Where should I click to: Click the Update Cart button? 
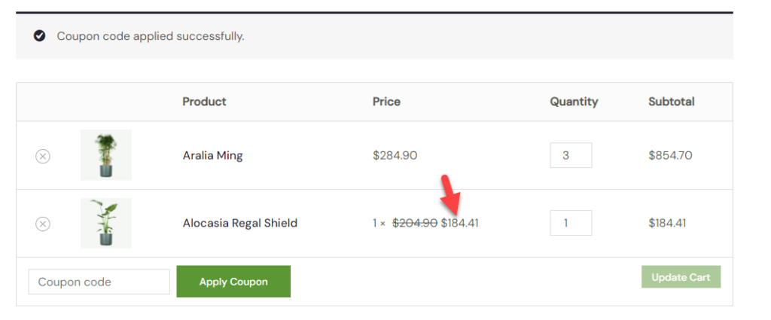click(x=681, y=277)
